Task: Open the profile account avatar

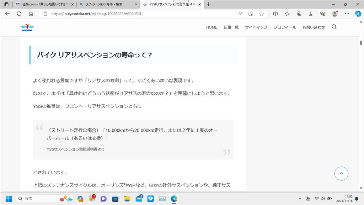Action: pyautogui.click(x=335, y=14)
